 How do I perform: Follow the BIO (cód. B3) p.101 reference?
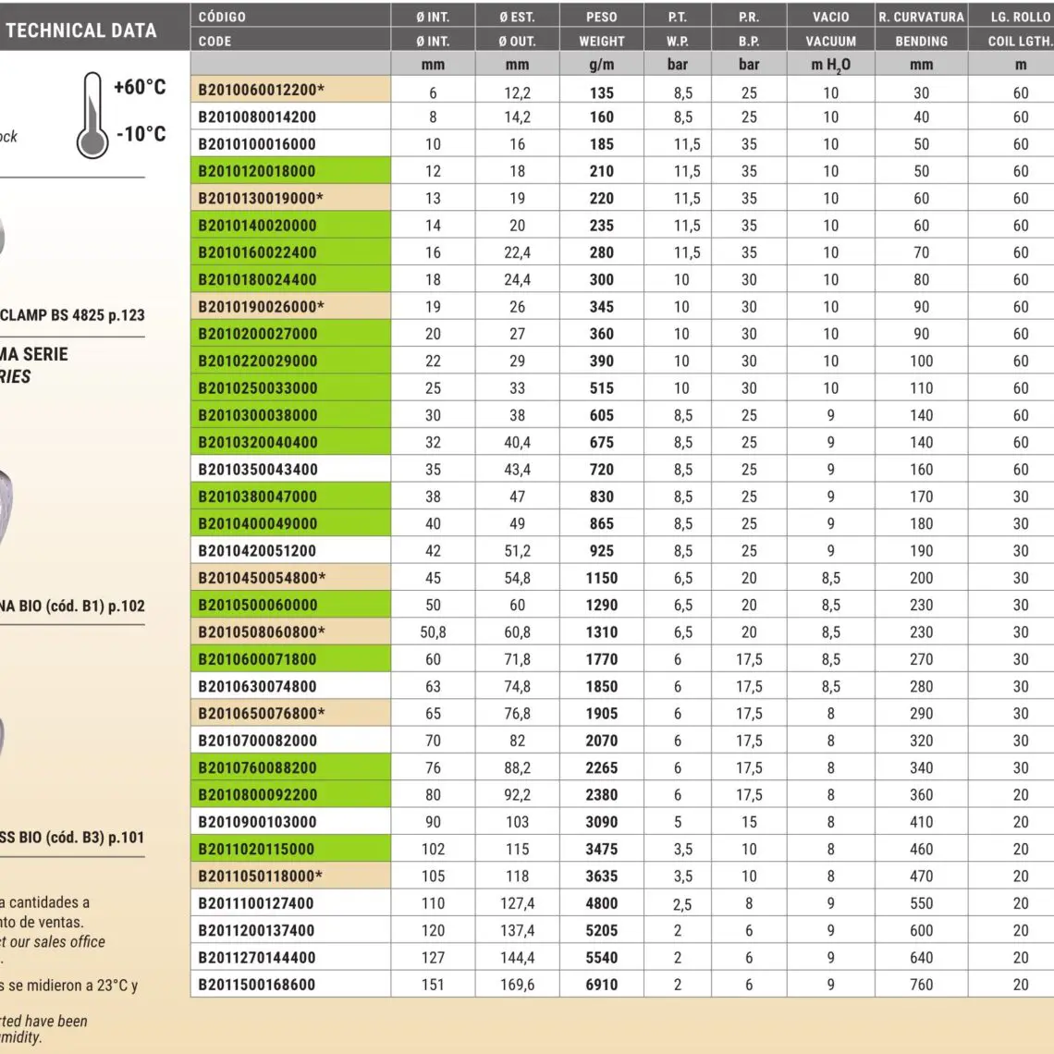pos(72,838)
